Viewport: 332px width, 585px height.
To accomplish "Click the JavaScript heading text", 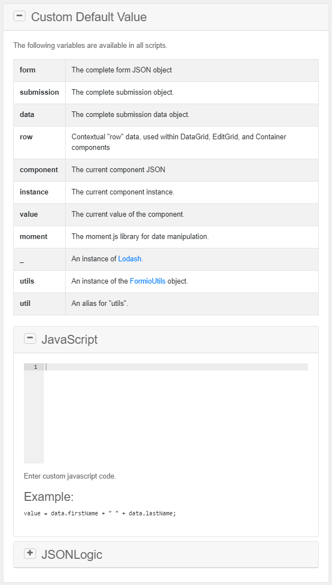I will (x=69, y=339).
